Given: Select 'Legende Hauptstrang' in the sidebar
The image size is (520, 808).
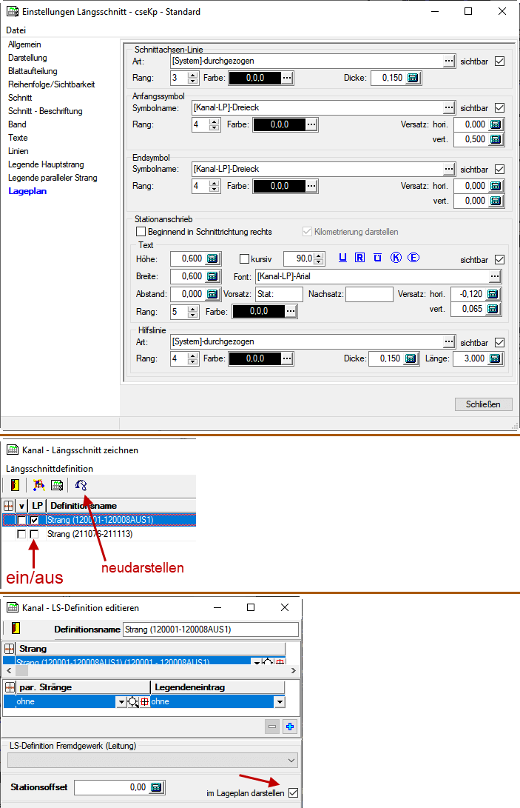Looking at the screenshot, I should point(46,164).
